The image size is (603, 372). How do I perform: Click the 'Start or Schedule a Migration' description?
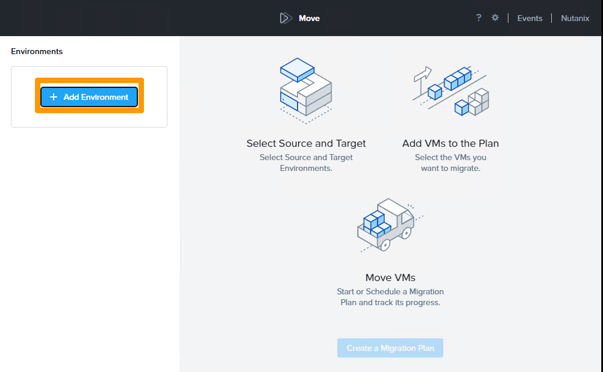390,297
